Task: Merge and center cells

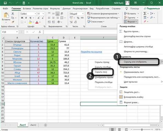Action: click(62, 18)
